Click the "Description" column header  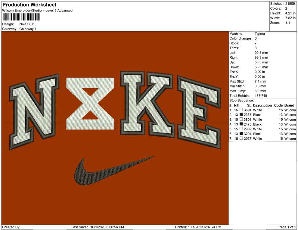[262, 105]
